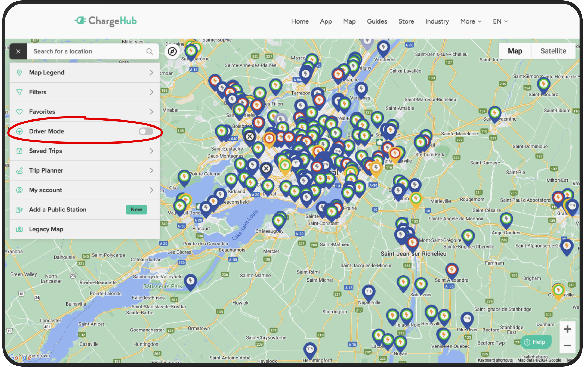Open Favorites via the heart icon
Screen dimensions: 585x367
[x=20, y=112]
